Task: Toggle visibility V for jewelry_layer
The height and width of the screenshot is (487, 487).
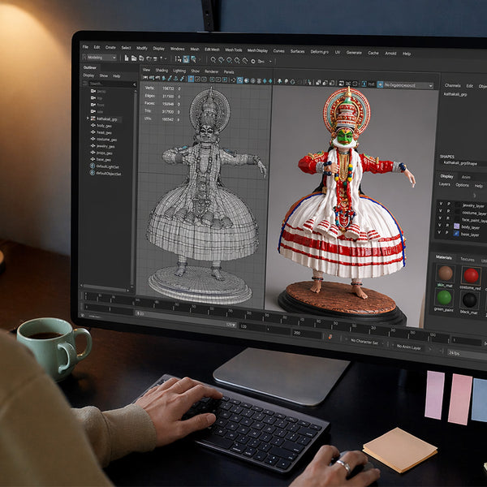Action: 440,205
